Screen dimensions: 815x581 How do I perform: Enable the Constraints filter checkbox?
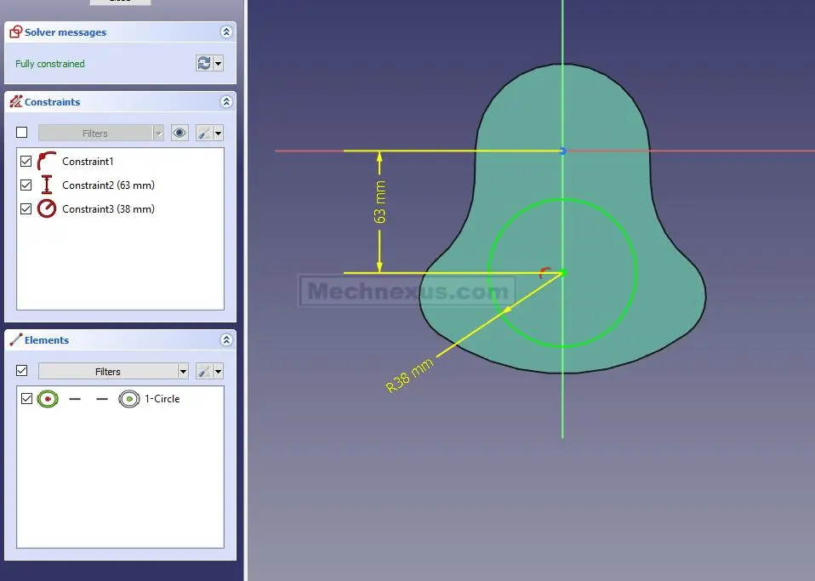(x=22, y=133)
